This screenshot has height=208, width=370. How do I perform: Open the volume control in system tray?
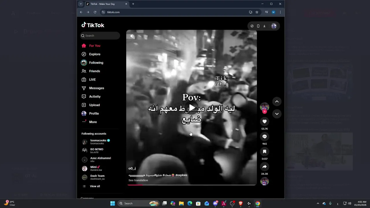click(x=349, y=203)
